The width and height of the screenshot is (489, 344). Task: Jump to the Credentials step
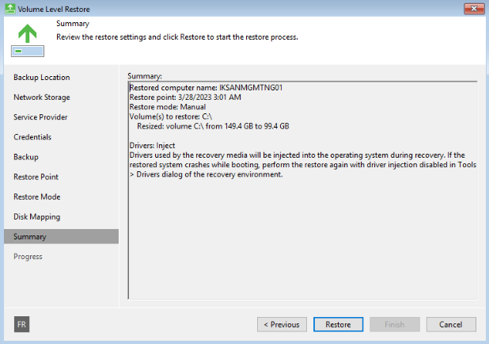pyautogui.click(x=32, y=137)
